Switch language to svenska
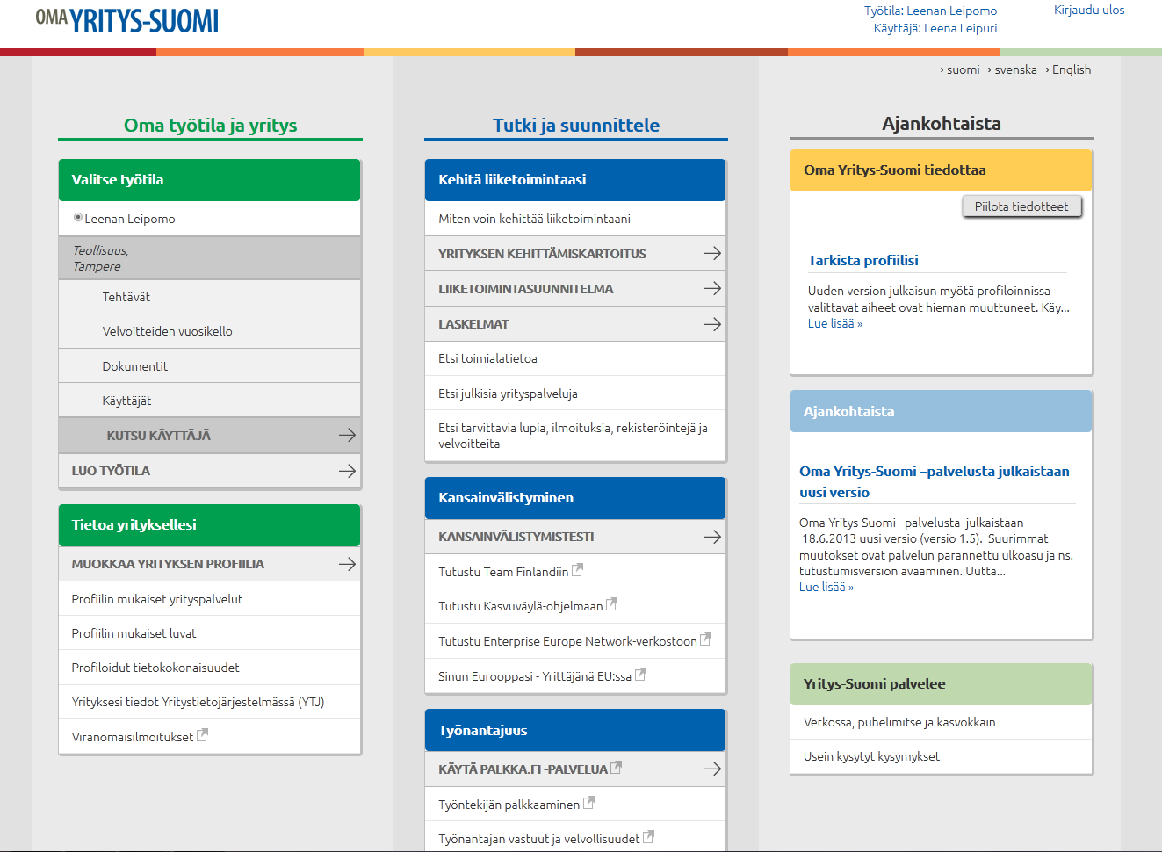 pyautogui.click(x=1015, y=69)
